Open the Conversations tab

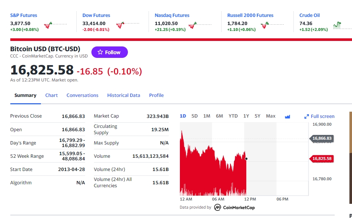click(x=82, y=95)
